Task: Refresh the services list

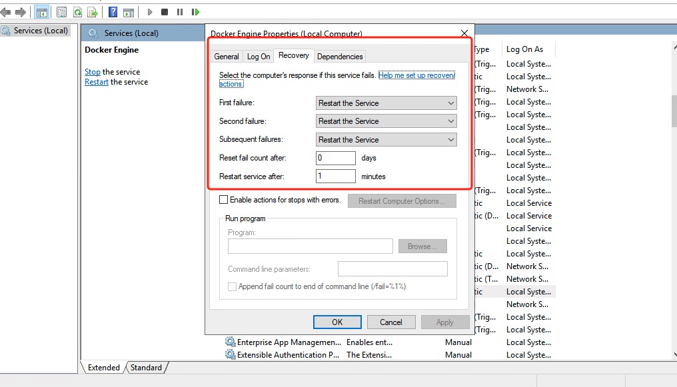Action: [77, 12]
